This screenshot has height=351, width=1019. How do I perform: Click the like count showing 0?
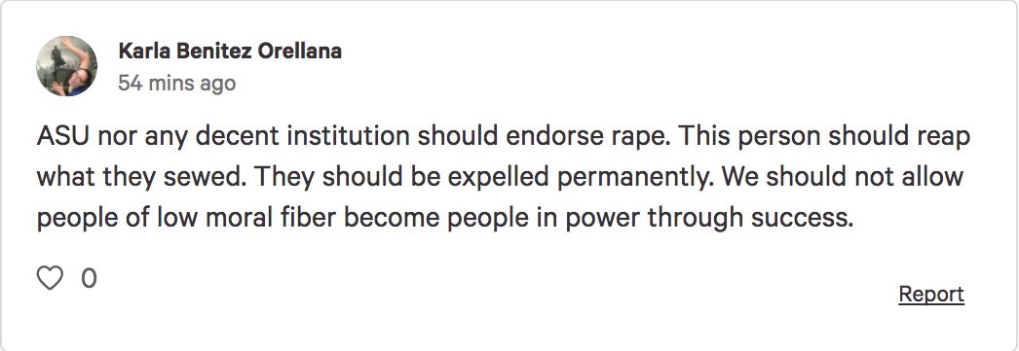[89, 278]
